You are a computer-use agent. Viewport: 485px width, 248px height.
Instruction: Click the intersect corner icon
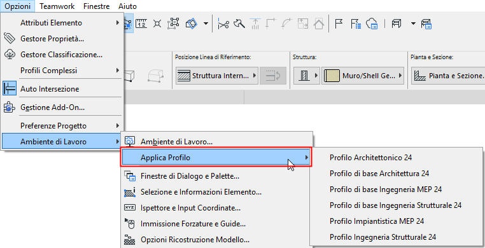coord(271,24)
